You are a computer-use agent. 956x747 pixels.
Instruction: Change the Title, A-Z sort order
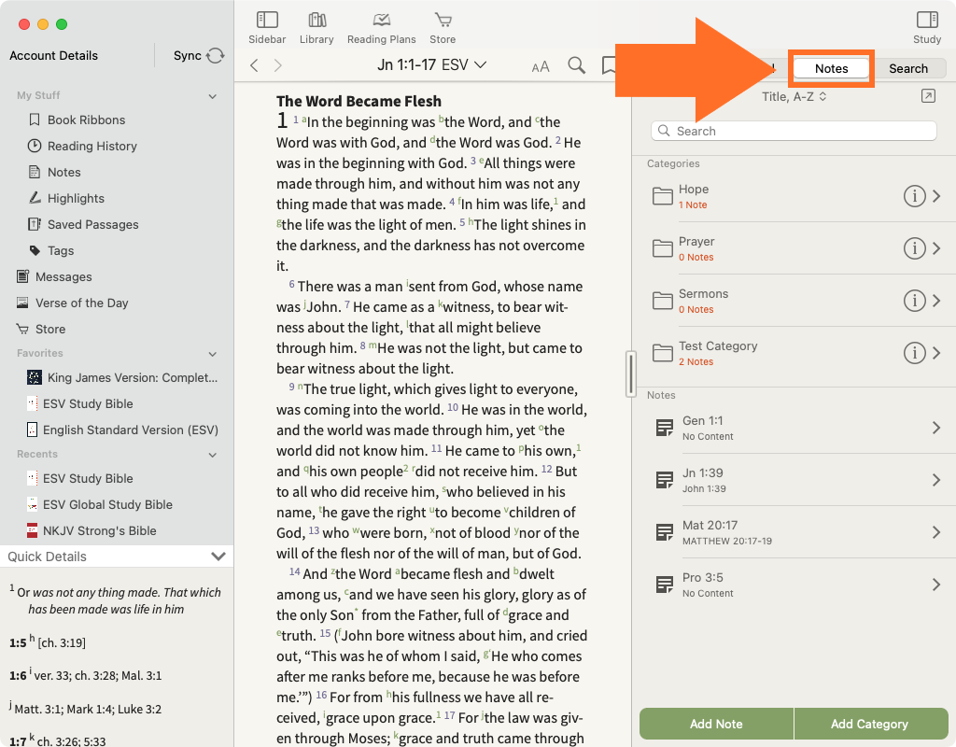[x=794, y=96]
